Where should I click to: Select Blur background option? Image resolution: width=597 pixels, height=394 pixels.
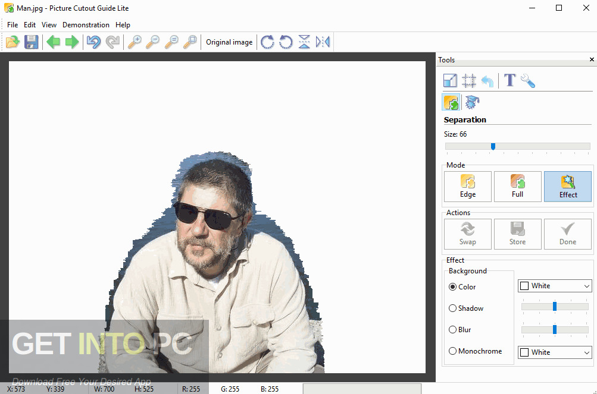point(460,329)
